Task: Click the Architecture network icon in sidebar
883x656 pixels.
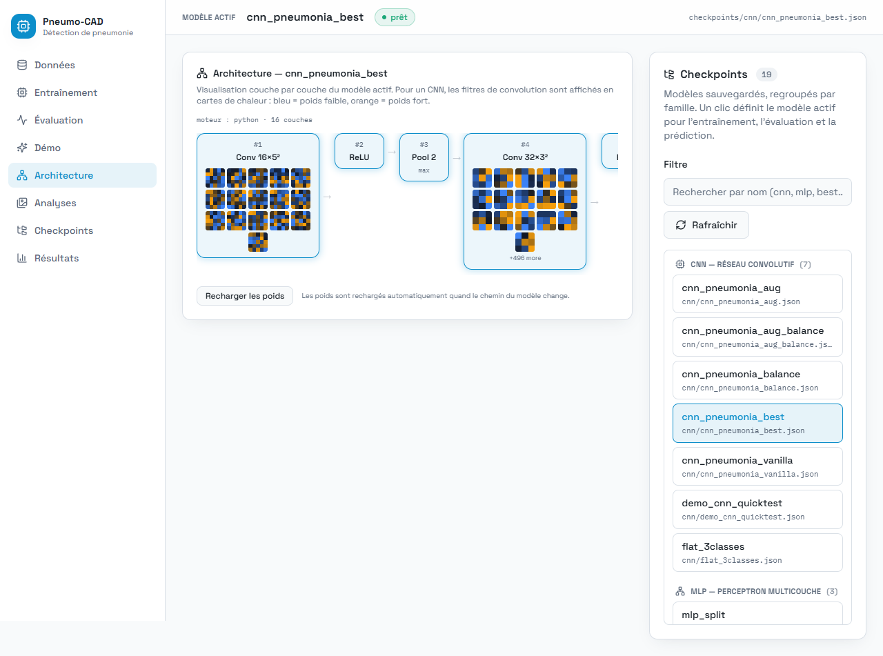Action: [x=22, y=175]
